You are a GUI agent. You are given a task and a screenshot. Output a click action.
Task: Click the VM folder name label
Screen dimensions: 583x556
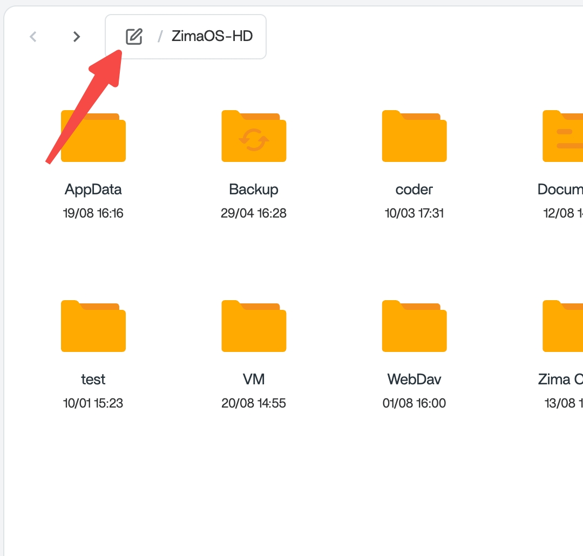tap(254, 379)
